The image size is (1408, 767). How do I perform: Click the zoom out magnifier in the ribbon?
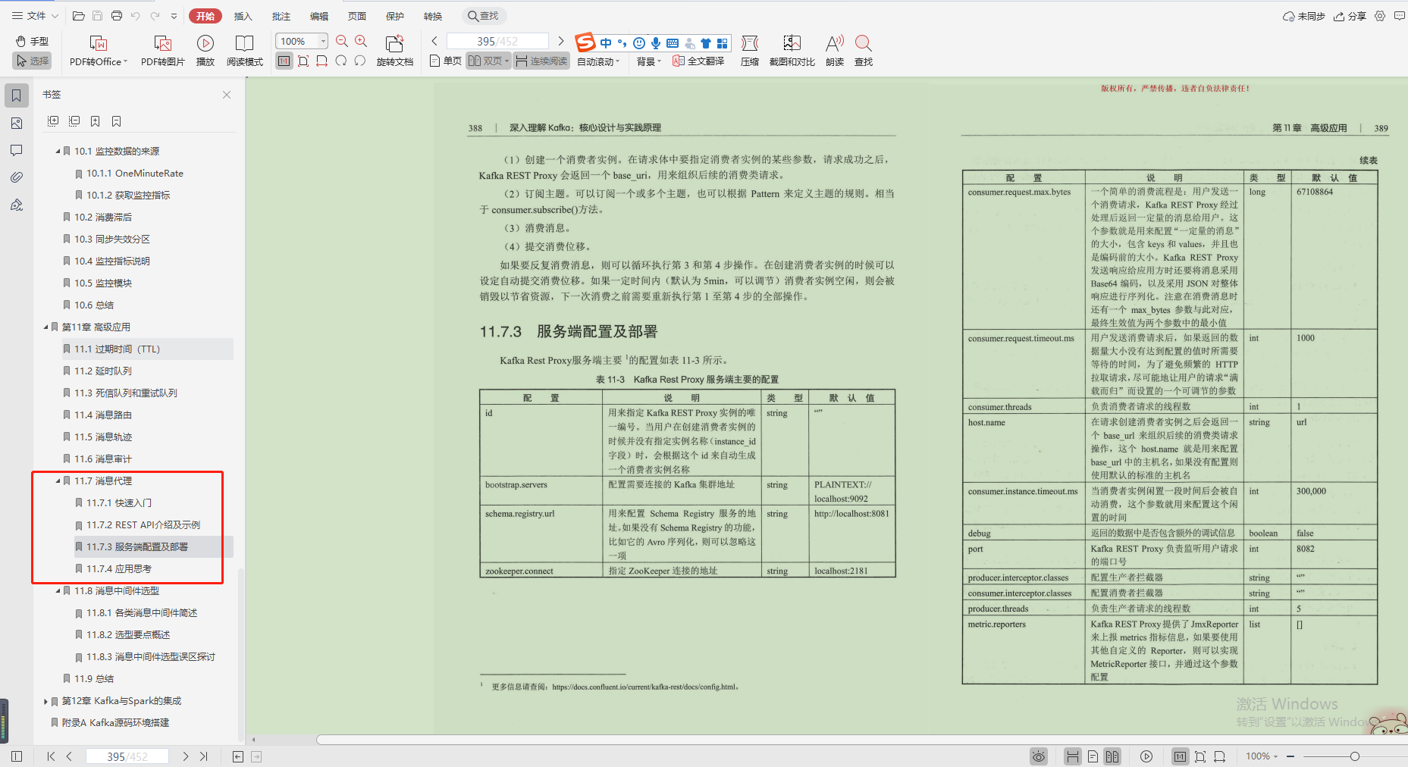coord(342,42)
